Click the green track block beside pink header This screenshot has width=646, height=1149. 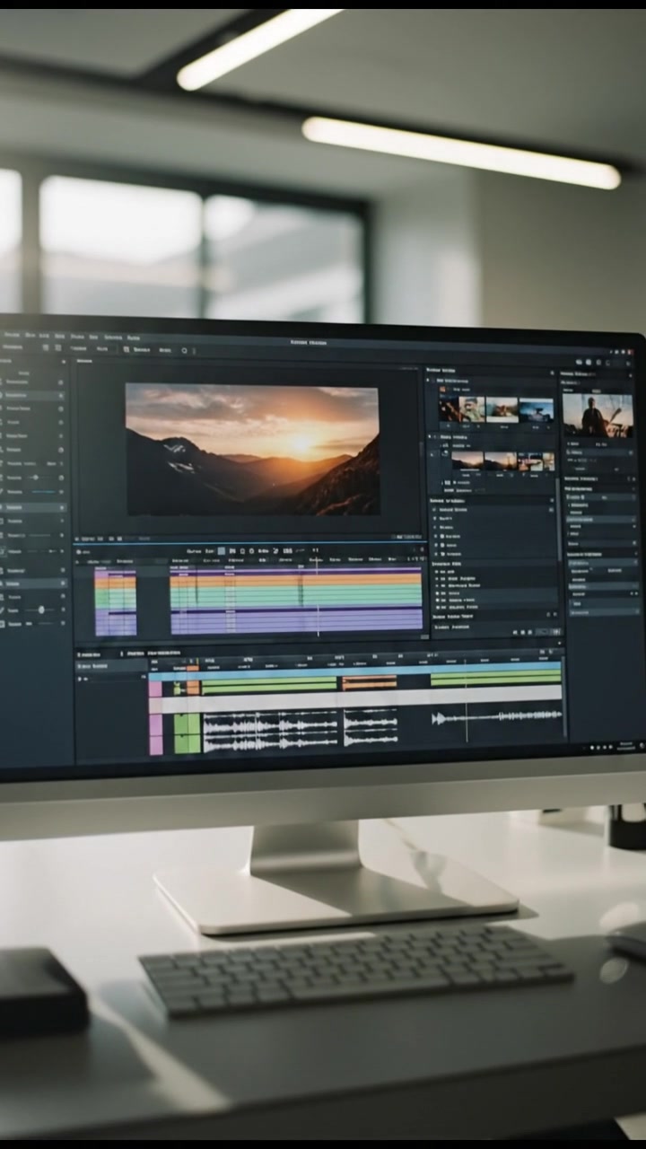point(187,733)
